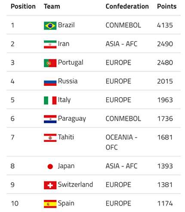This screenshot has width=185, height=212.
Task: Select the Italy flag icon
Action: [x=50, y=100]
